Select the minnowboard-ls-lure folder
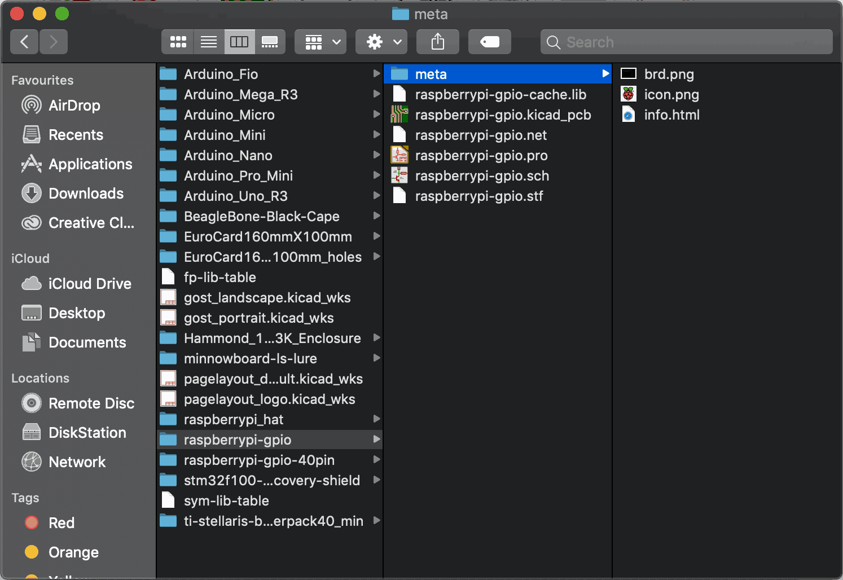 270,358
